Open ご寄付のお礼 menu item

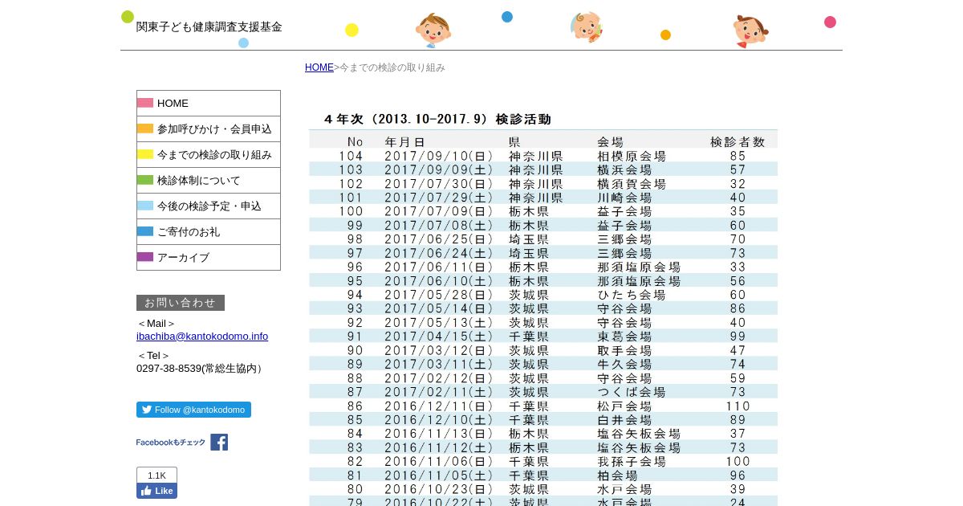[x=209, y=231]
